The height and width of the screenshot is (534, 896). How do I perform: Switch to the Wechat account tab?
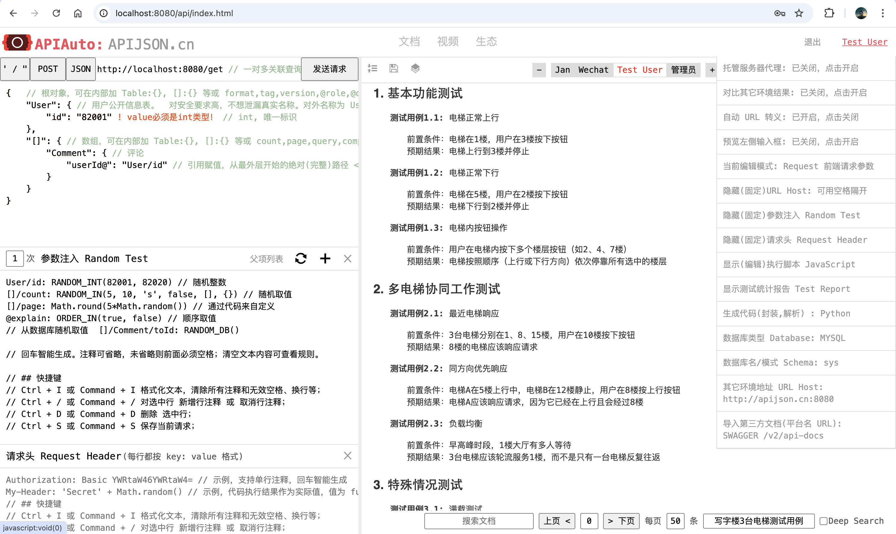(x=593, y=70)
